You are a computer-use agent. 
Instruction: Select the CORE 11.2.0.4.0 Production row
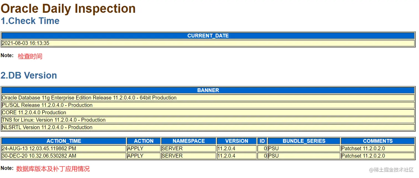[208, 113]
